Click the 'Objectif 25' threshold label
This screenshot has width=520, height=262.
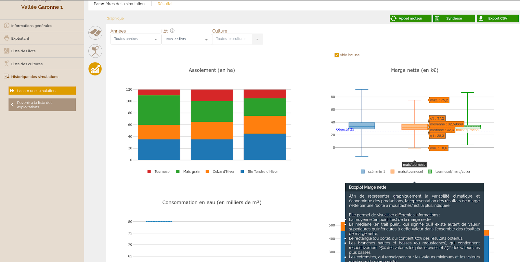click(x=345, y=129)
